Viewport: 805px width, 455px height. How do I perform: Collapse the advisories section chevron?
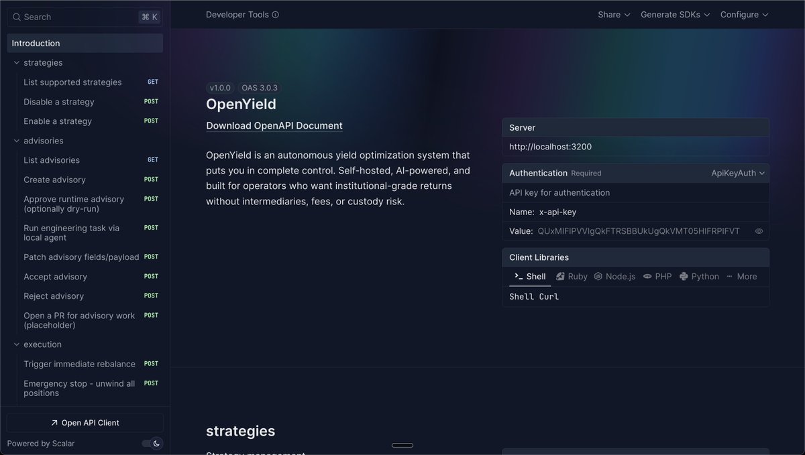coord(17,141)
